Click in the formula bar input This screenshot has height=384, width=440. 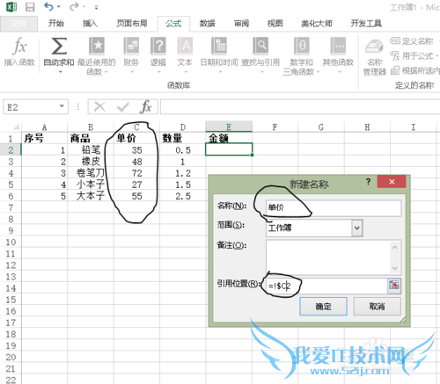click(x=300, y=106)
